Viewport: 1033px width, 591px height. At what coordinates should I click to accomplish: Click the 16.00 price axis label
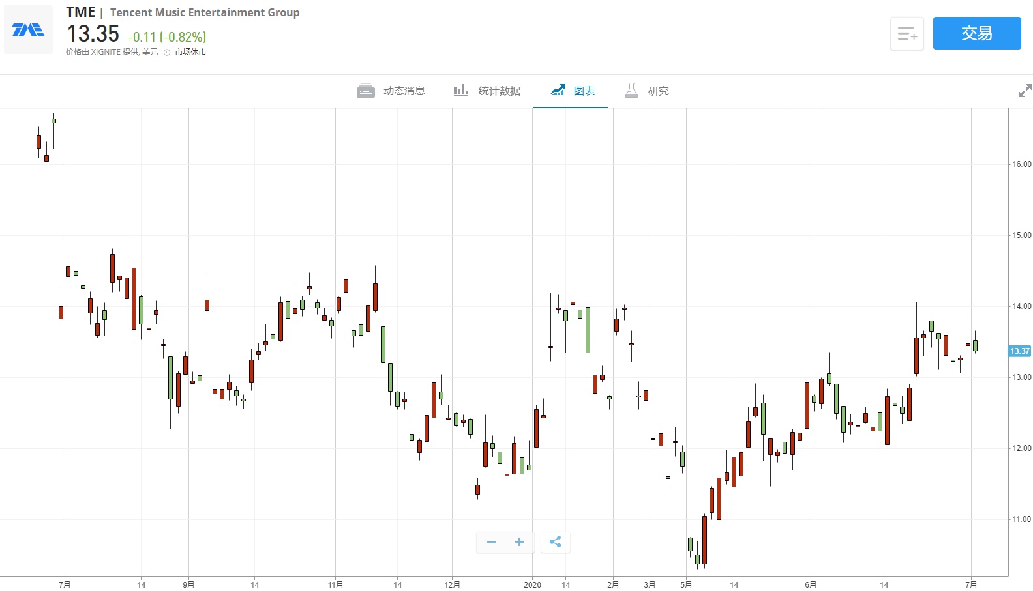1022,164
